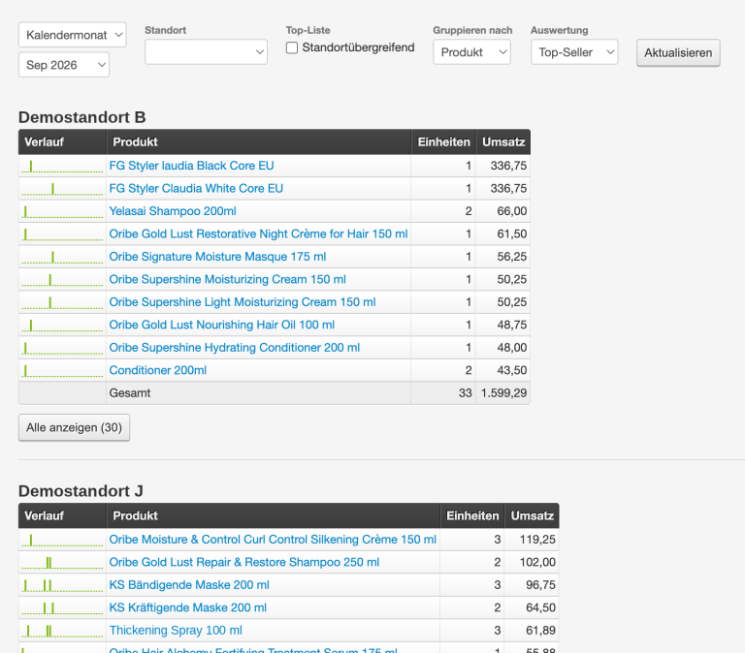The height and width of the screenshot is (653, 745).
Task: Click Verlauf sparkline for Yelasai Shampoo 200ml
Action: (x=62, y=211)
